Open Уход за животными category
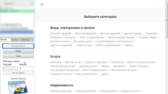Screen dimensions: 168x94 tap(86, 74)
